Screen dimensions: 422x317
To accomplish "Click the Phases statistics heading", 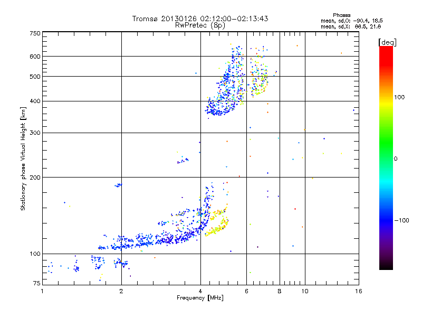I will [x=341, y=15].
